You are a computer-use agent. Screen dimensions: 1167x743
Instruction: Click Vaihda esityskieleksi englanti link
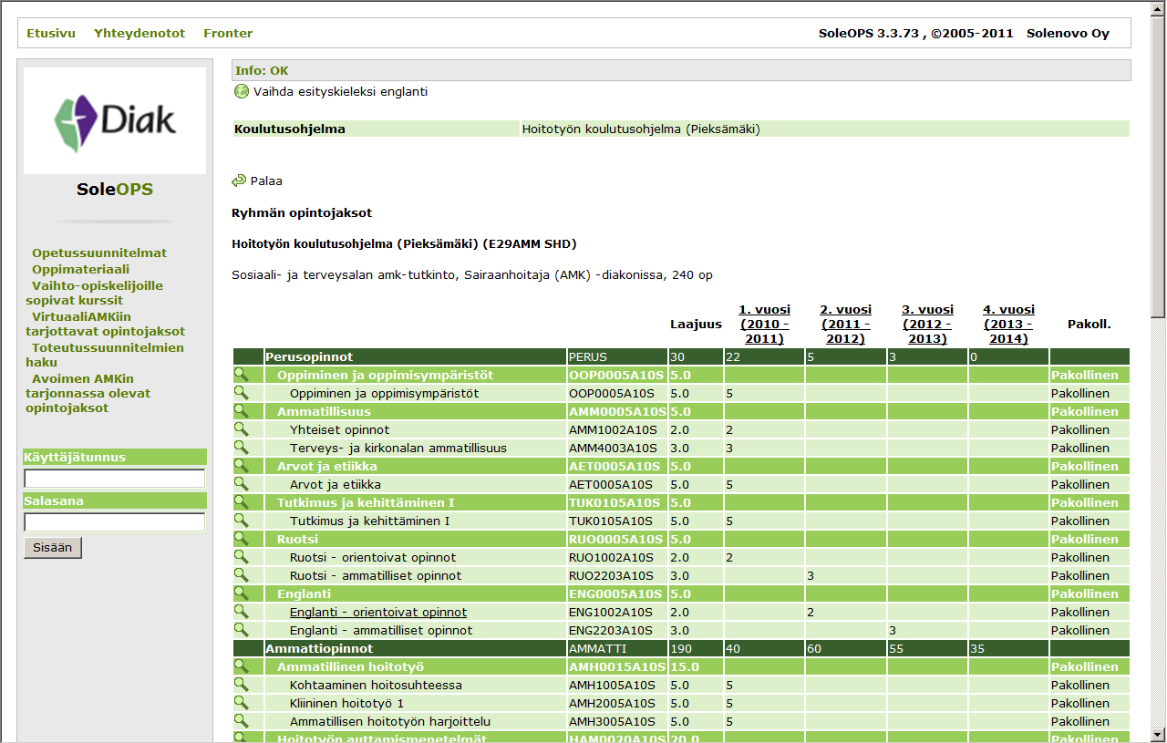click(x=340, y=91)
